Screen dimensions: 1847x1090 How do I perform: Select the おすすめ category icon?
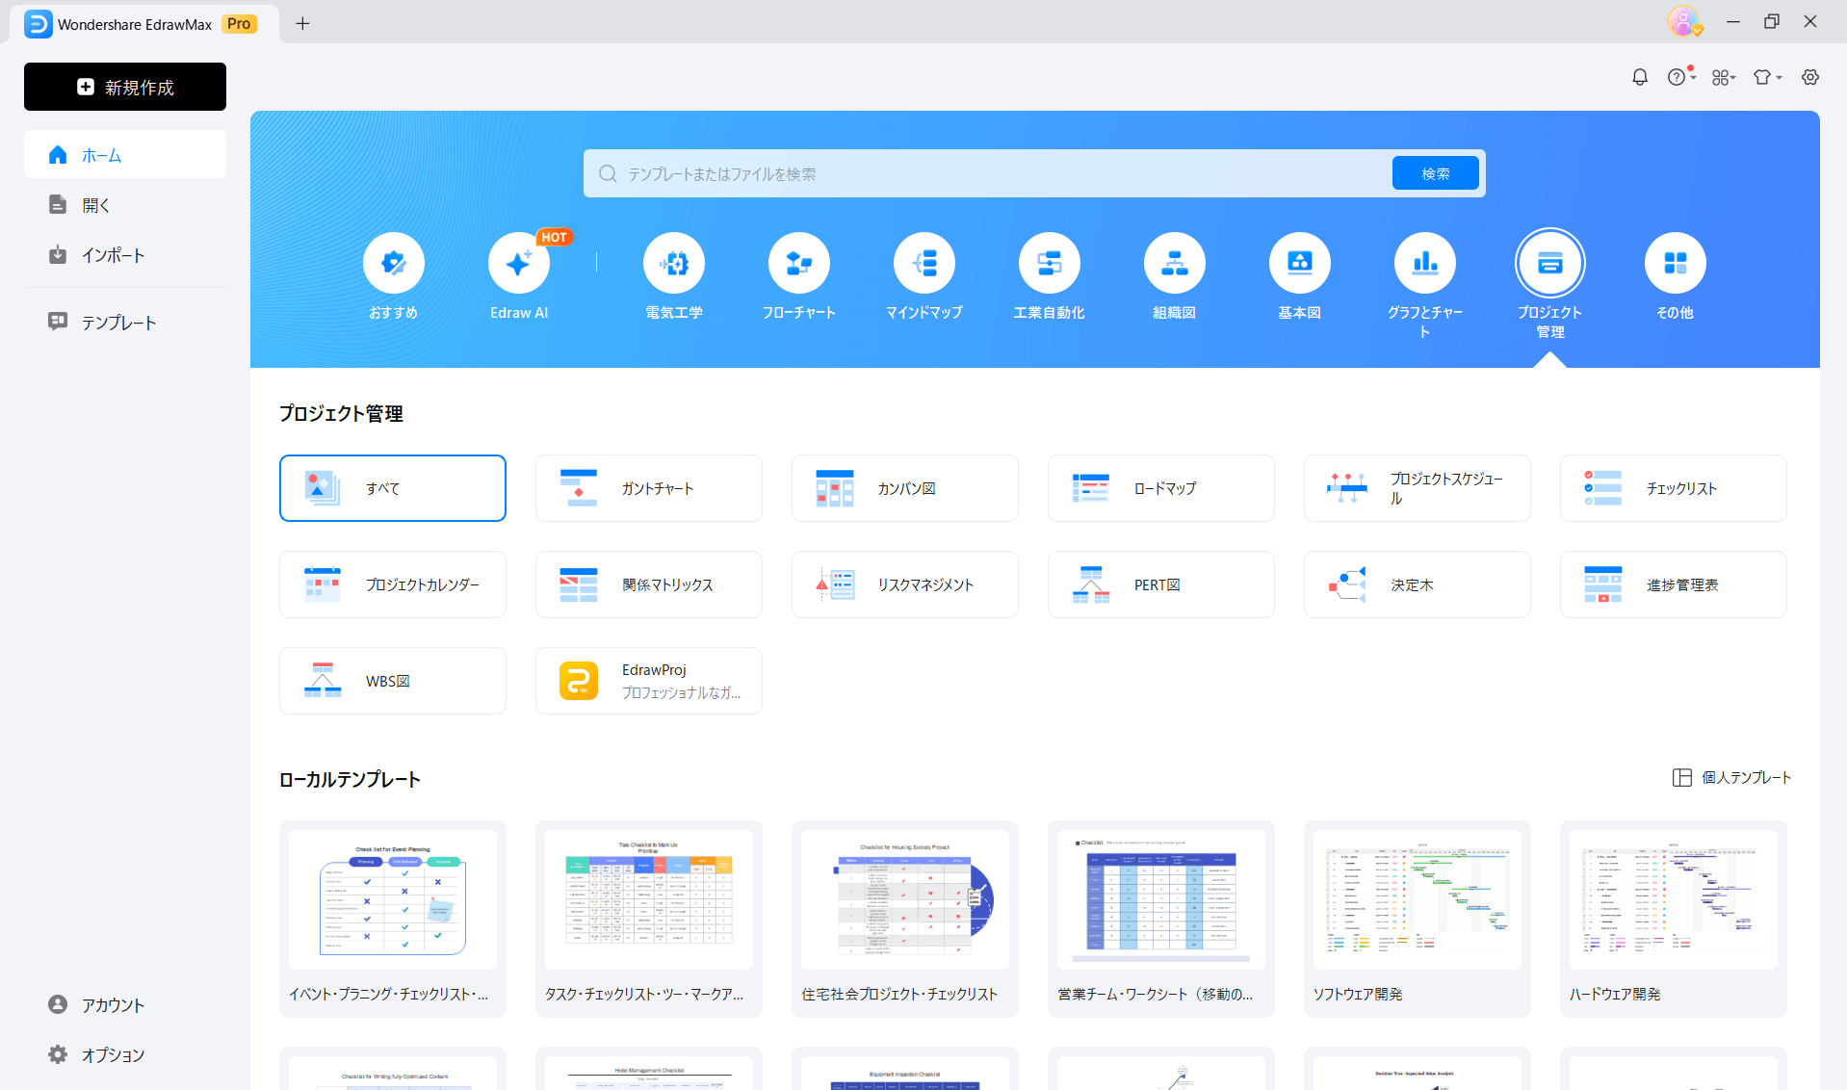[x=394, y=263]
